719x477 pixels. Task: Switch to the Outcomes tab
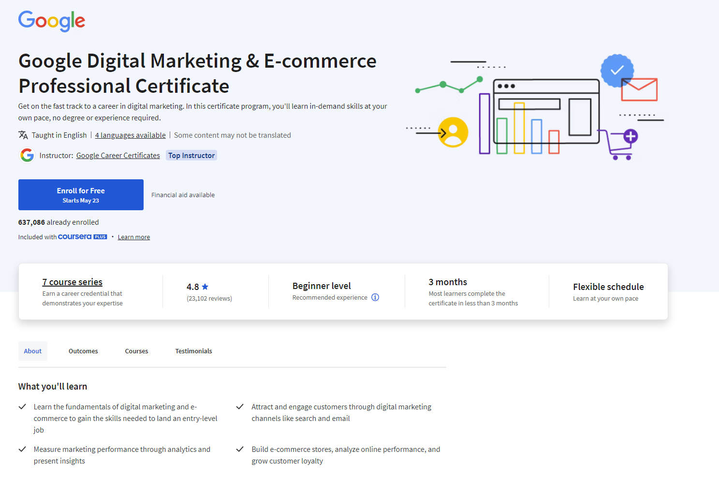(83, 351)
